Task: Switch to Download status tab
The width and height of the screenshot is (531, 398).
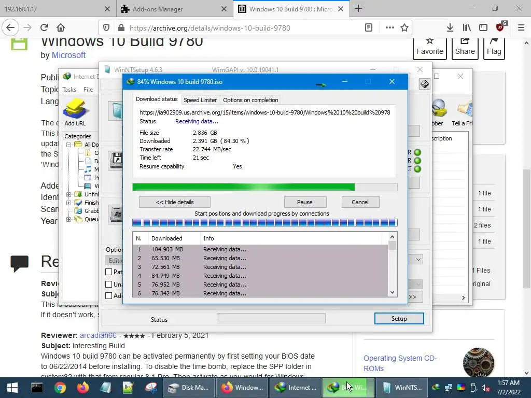Action: (x=157, y=99)
